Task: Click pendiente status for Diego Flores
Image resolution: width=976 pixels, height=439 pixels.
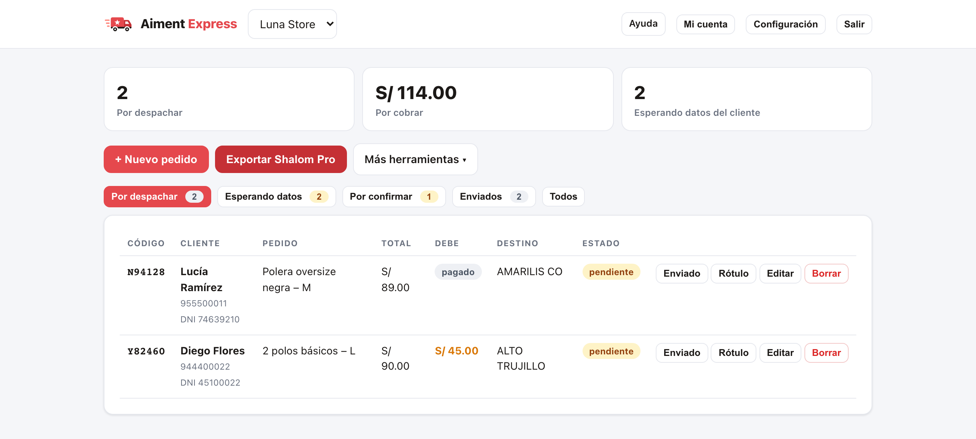Action: tap(611, 351)
